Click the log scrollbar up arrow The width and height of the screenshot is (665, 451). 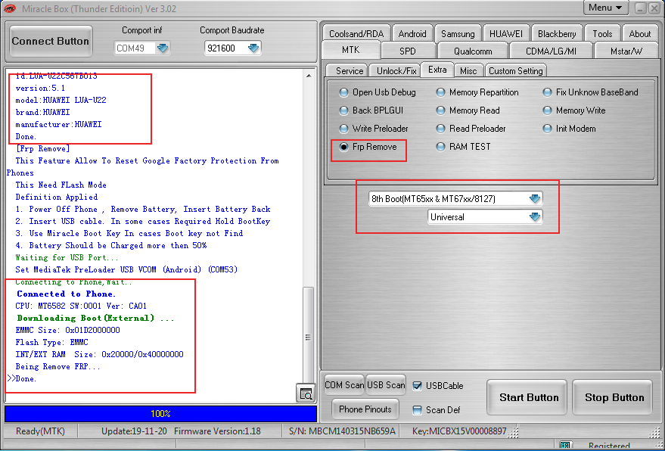tap(309, 76)
